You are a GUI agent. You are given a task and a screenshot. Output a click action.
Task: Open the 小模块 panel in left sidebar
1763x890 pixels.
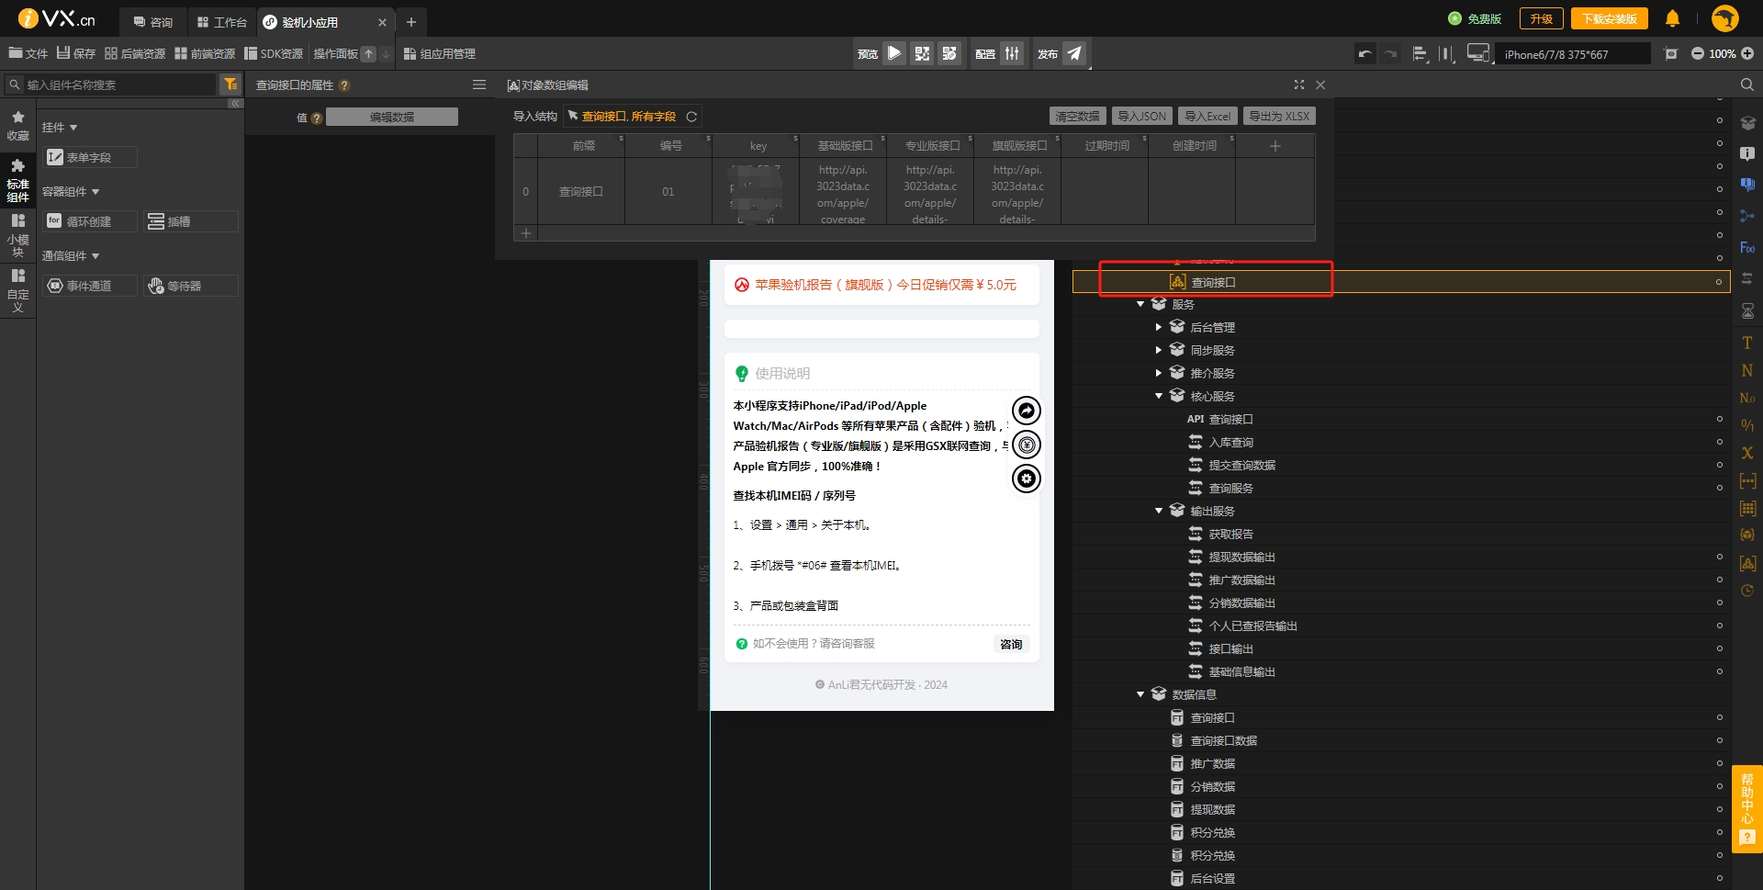click(17, 234)
